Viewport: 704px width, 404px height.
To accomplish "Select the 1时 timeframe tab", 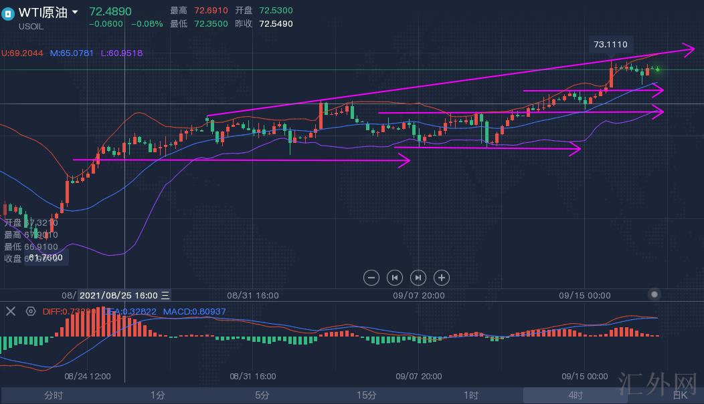I will coord(470,395).
